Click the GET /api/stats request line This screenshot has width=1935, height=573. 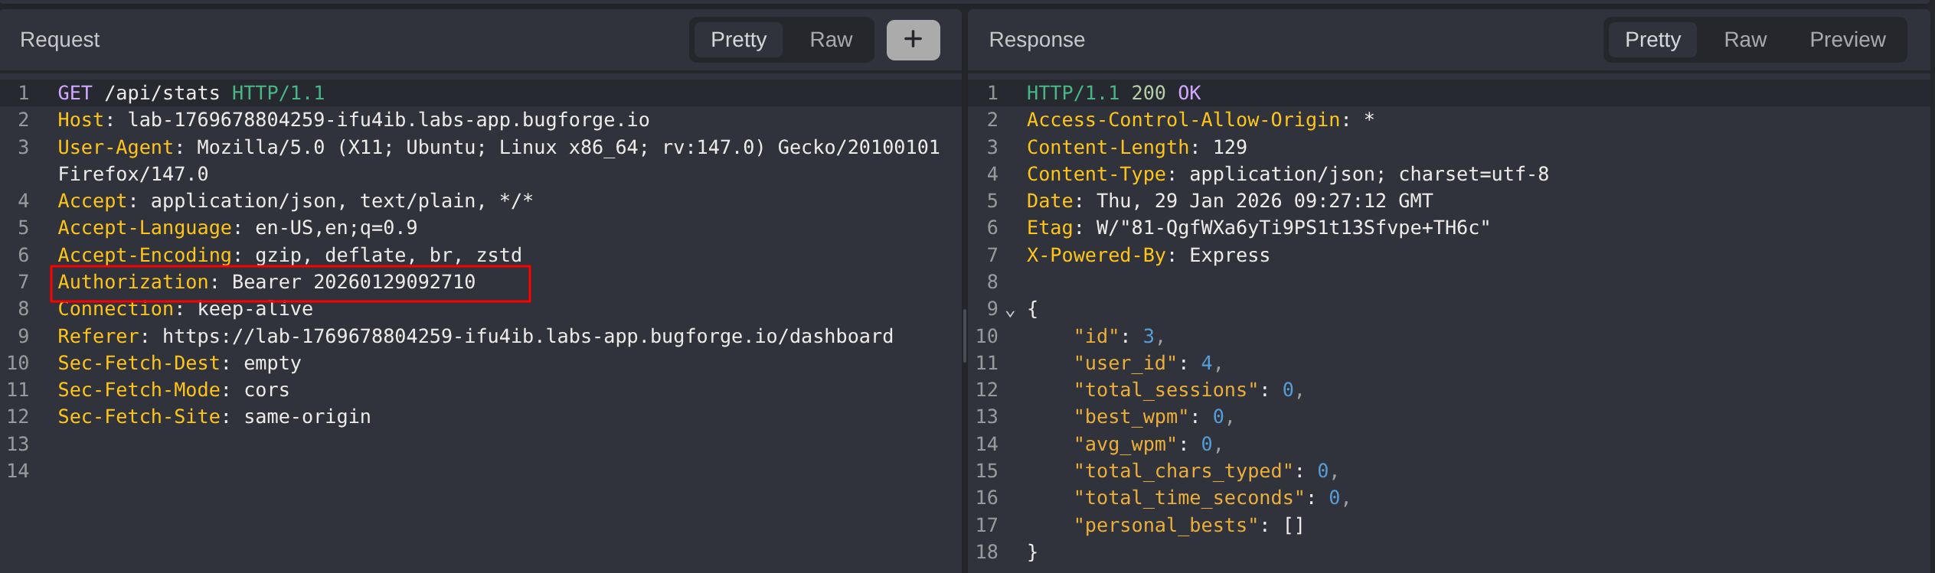(191, 93)
